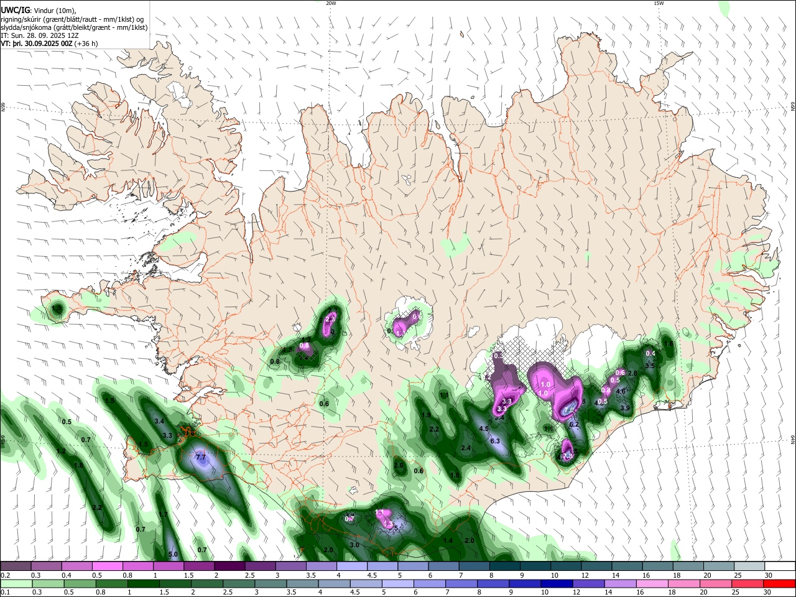Viewport: 796px width, 597px height.
Task: Click the 3.4 precipitation value label
Action: pyautogui.click(x=159, y=421)
